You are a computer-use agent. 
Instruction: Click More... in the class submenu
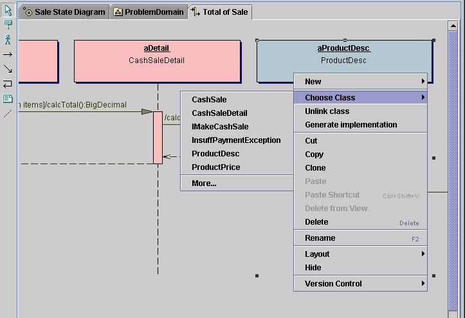[x=204, y=183]
